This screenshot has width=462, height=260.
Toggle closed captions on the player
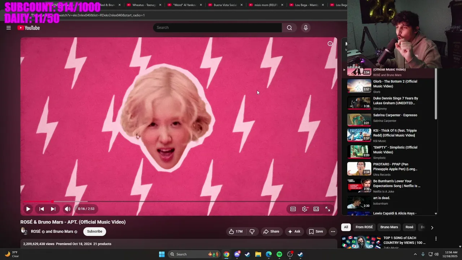[293, 209]
